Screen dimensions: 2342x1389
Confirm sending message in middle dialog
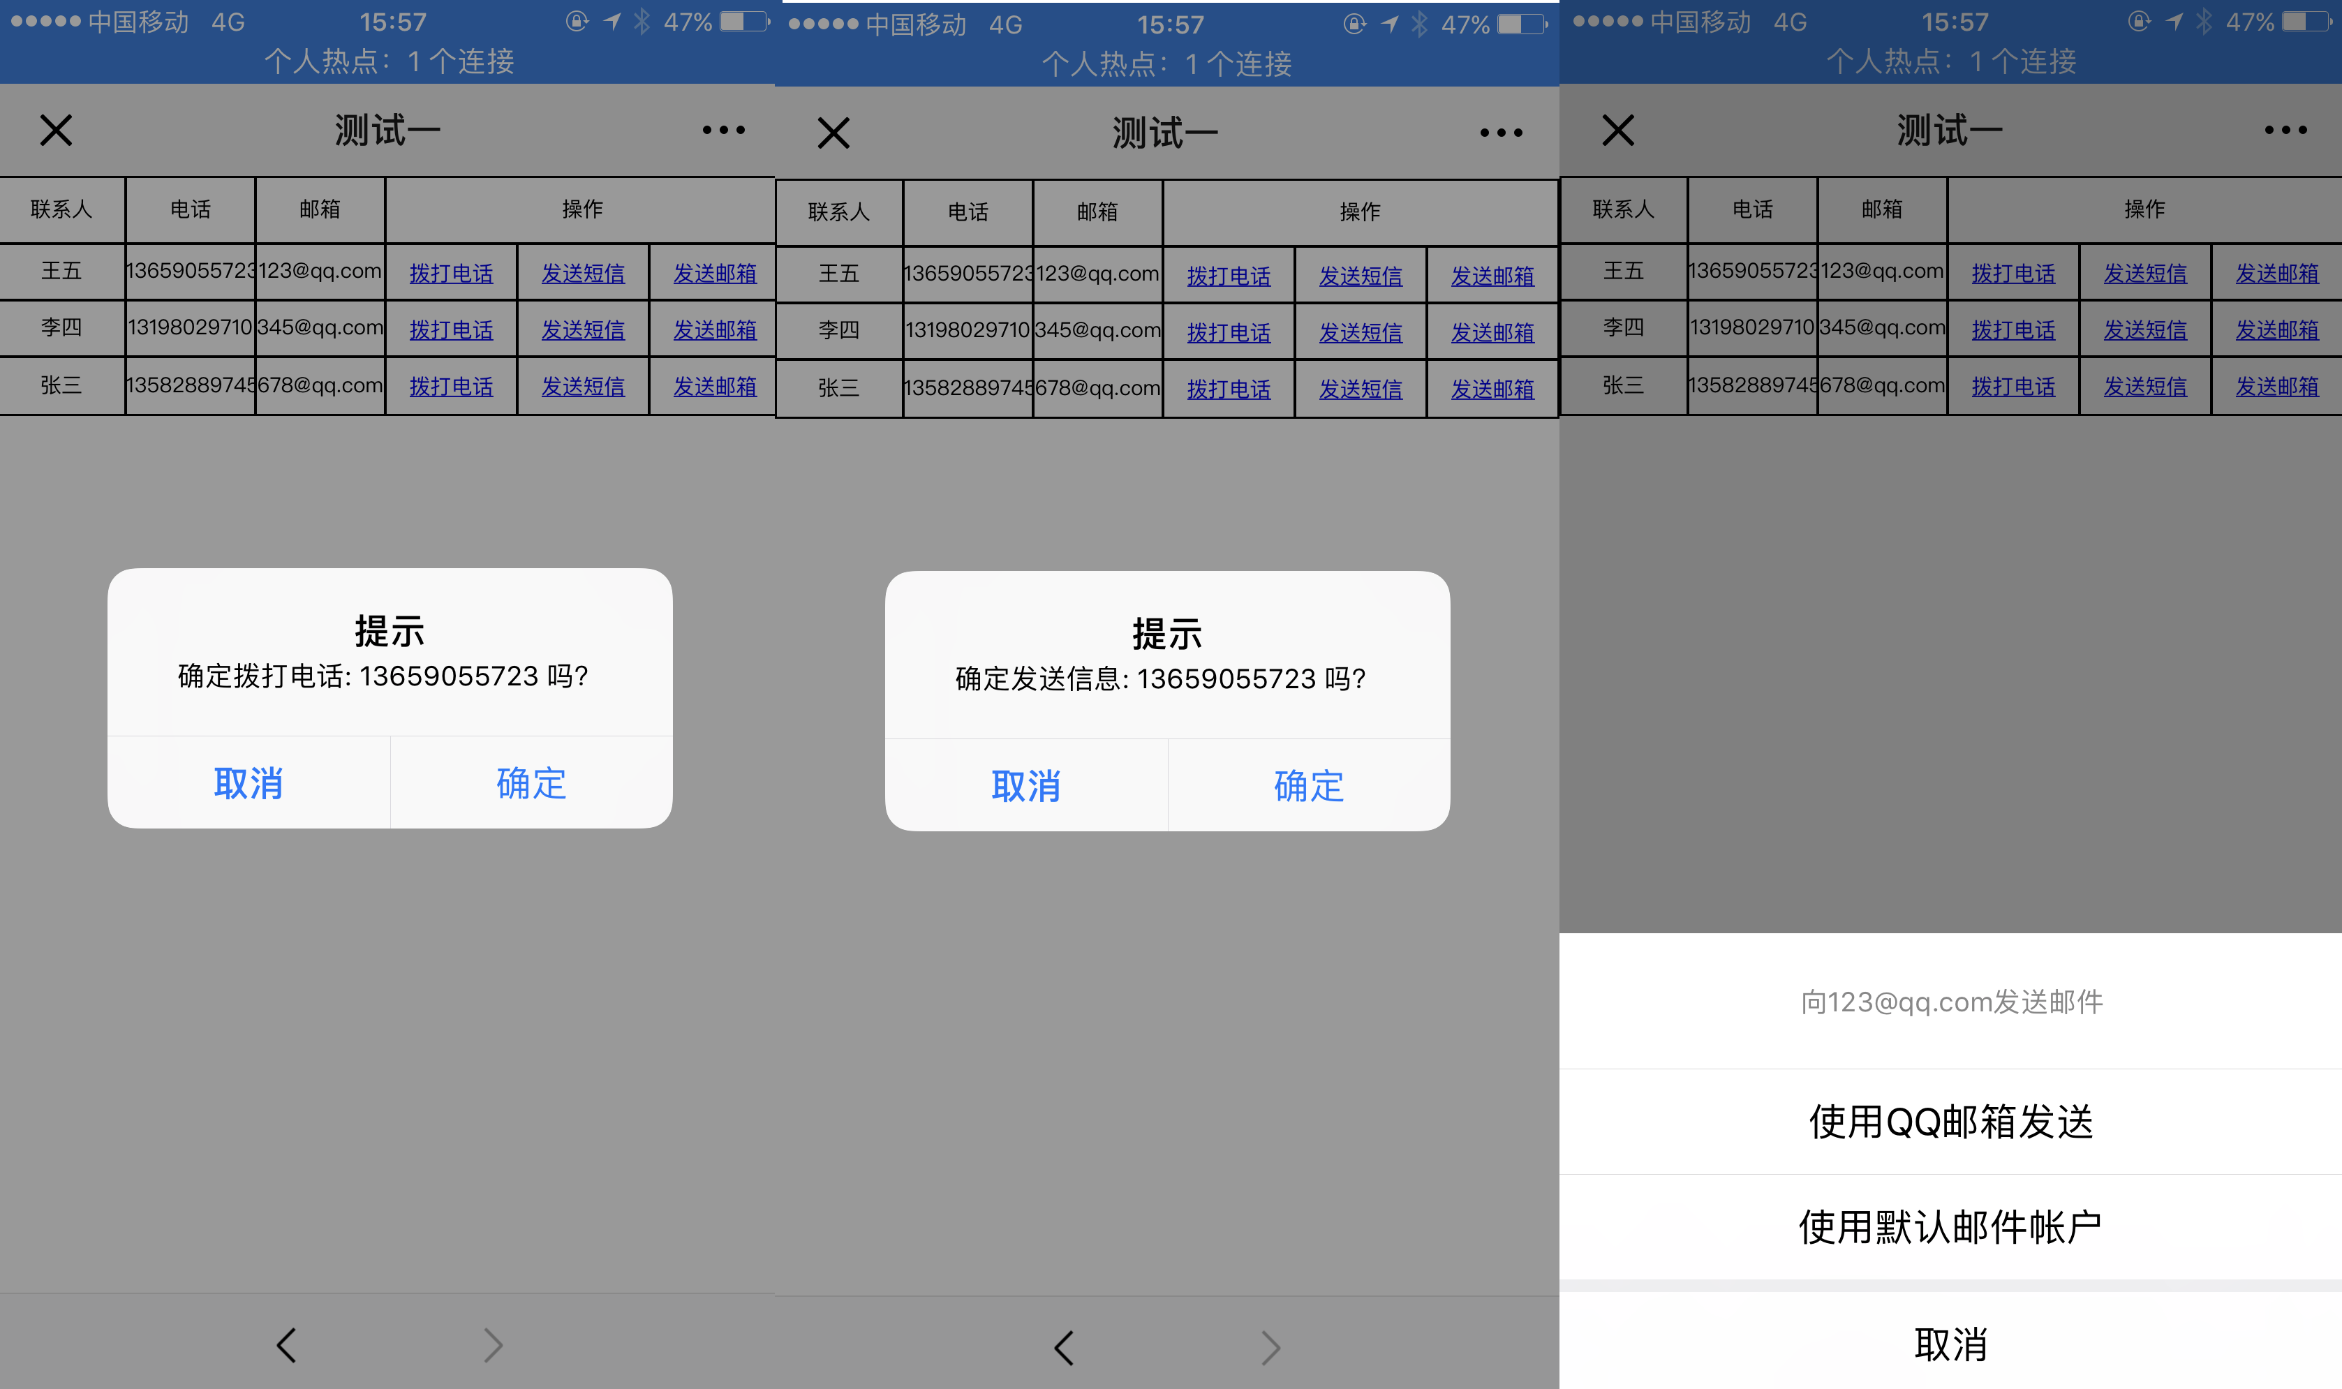pyautogui.click(x=1309, y=785)
